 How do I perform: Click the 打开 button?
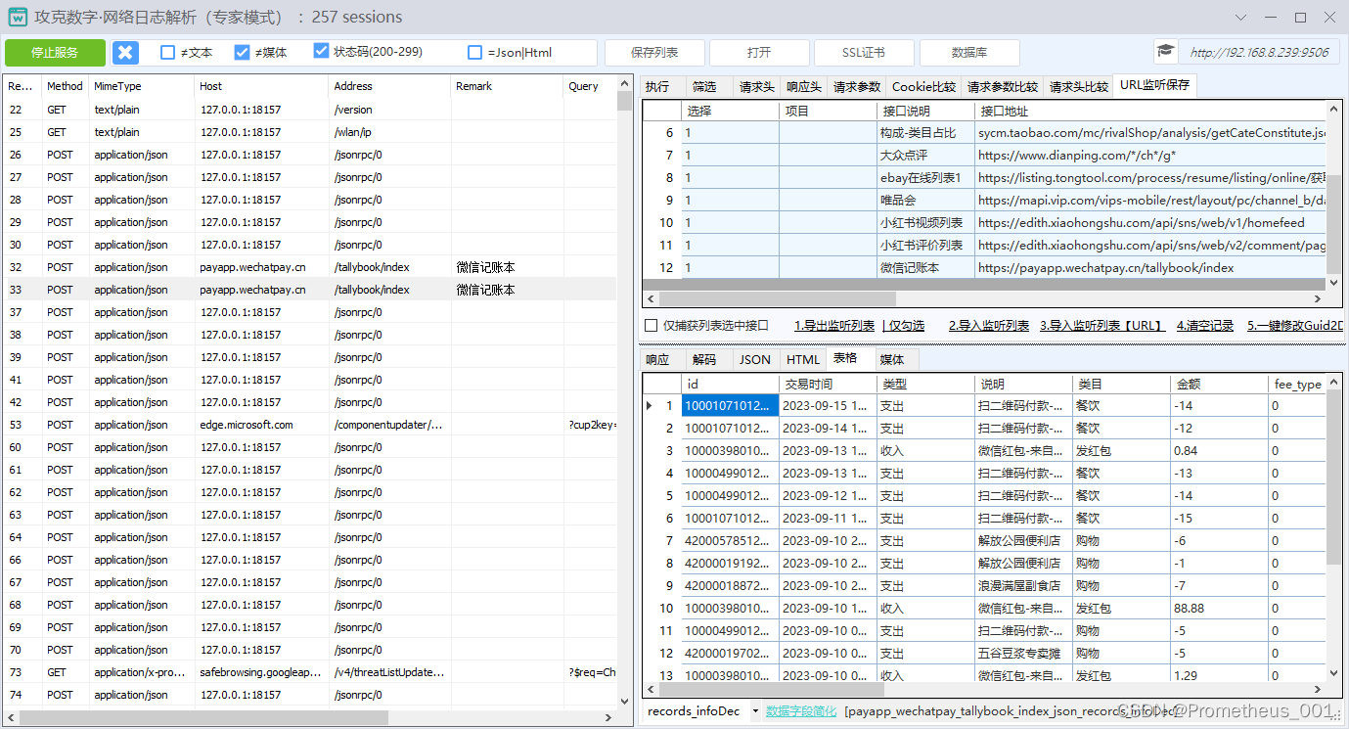tap(759, 53)
